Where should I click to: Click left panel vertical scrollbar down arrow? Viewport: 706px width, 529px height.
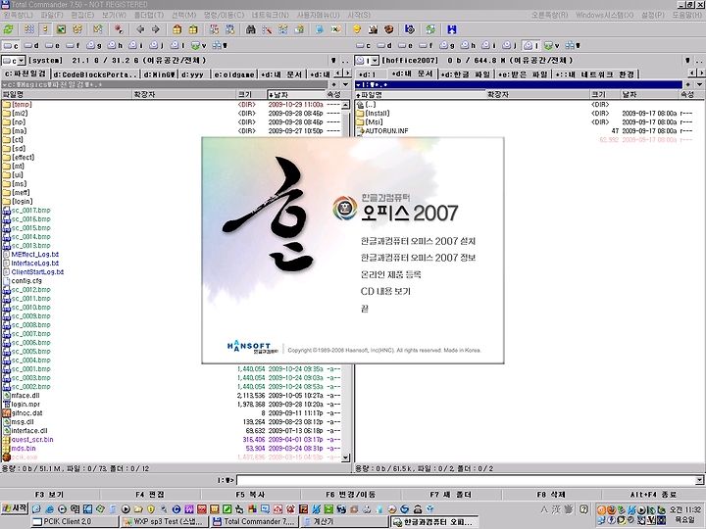tap(346, 457)
